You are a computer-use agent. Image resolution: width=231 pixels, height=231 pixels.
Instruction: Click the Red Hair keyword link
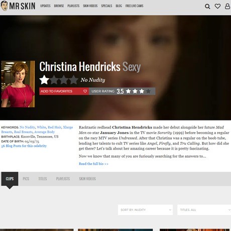(54, 127)
